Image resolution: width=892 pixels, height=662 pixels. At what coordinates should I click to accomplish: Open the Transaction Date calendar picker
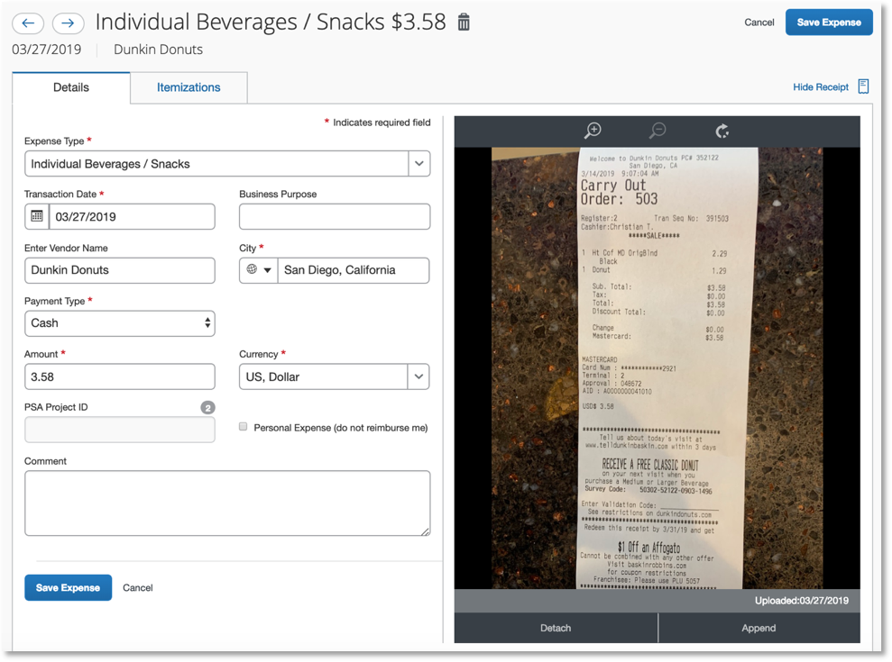(37, 216)
